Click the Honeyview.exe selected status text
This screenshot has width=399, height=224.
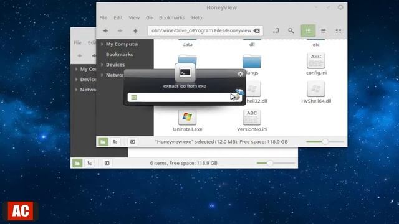[x=221, y=142]
